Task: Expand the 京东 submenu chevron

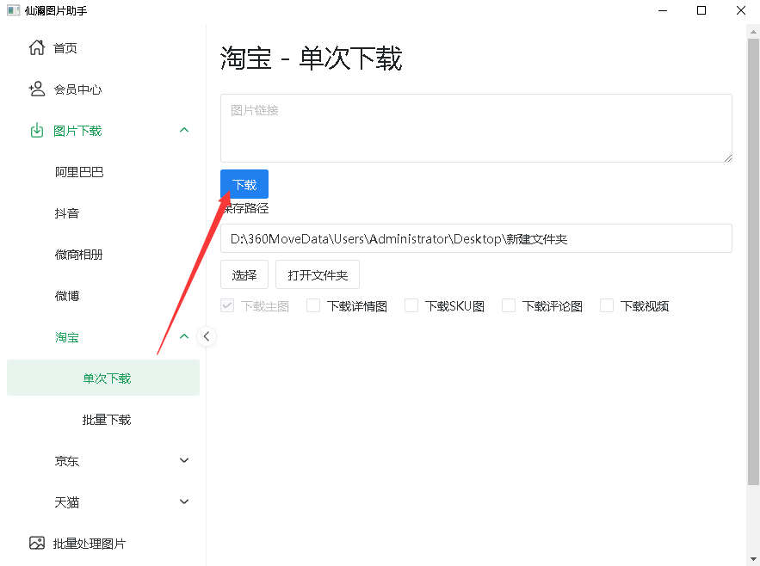Action: (184, 460)
